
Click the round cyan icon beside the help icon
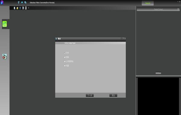[22, 2]
